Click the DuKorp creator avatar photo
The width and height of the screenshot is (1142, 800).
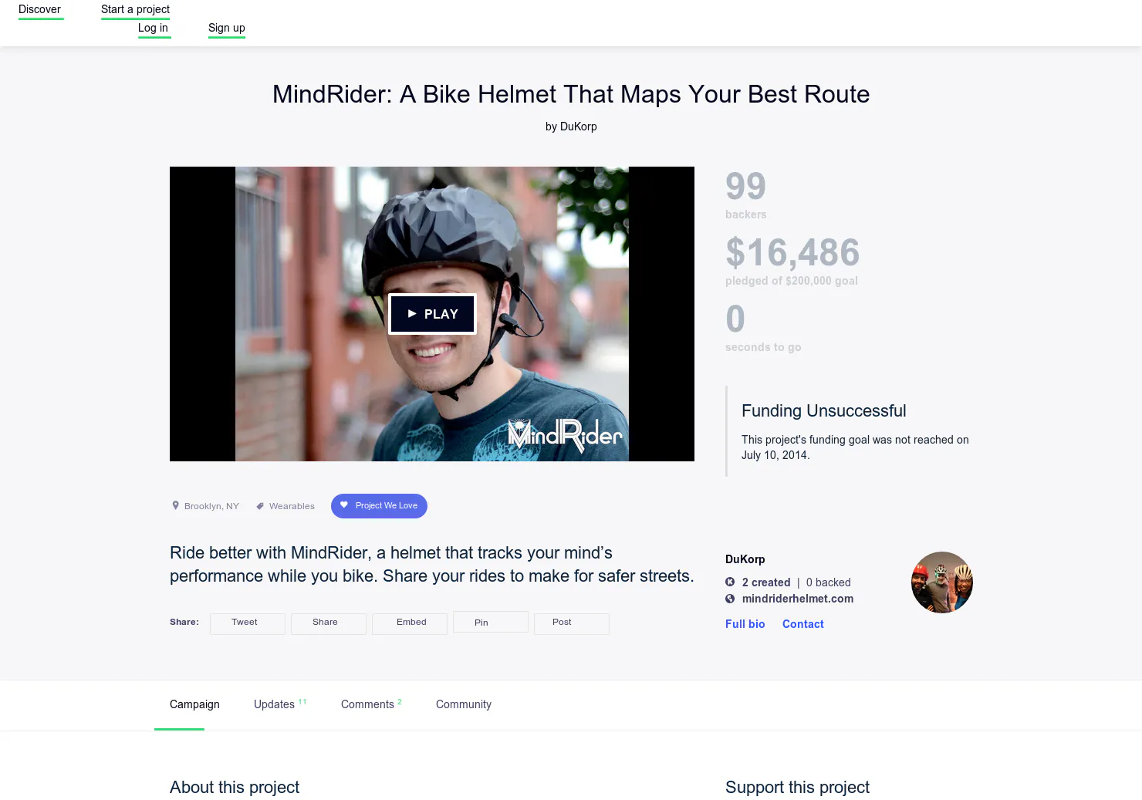point(942,582)
